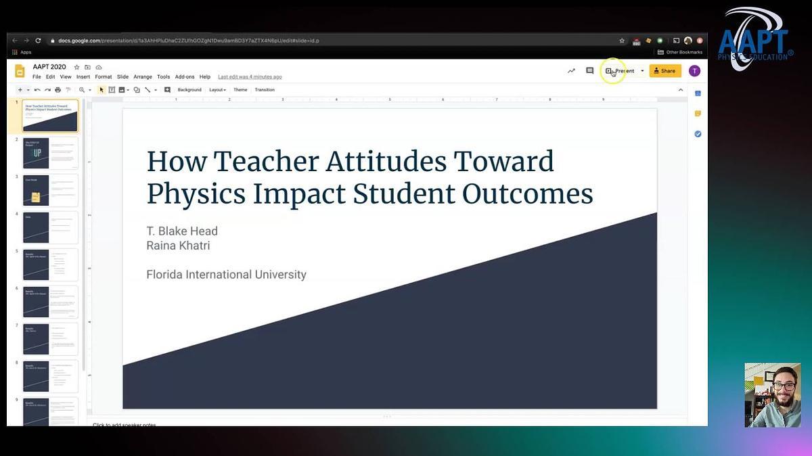The height and width of the screenshot is (456, 812).
Task: Click the yellow Share button
Action: (664, 71)
